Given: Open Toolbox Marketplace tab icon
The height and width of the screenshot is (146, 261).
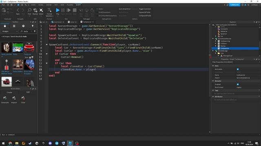Looking at the screenshot, I should click(5, 26).
